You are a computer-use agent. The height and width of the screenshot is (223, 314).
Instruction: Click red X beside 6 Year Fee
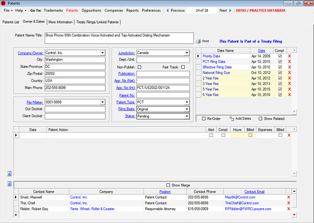point(289,95)
